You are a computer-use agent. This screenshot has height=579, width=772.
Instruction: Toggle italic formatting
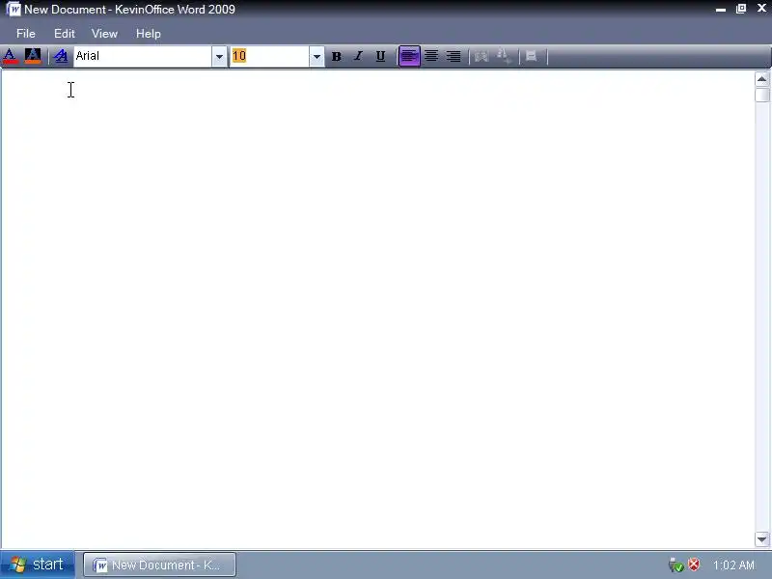click(358, 57)
